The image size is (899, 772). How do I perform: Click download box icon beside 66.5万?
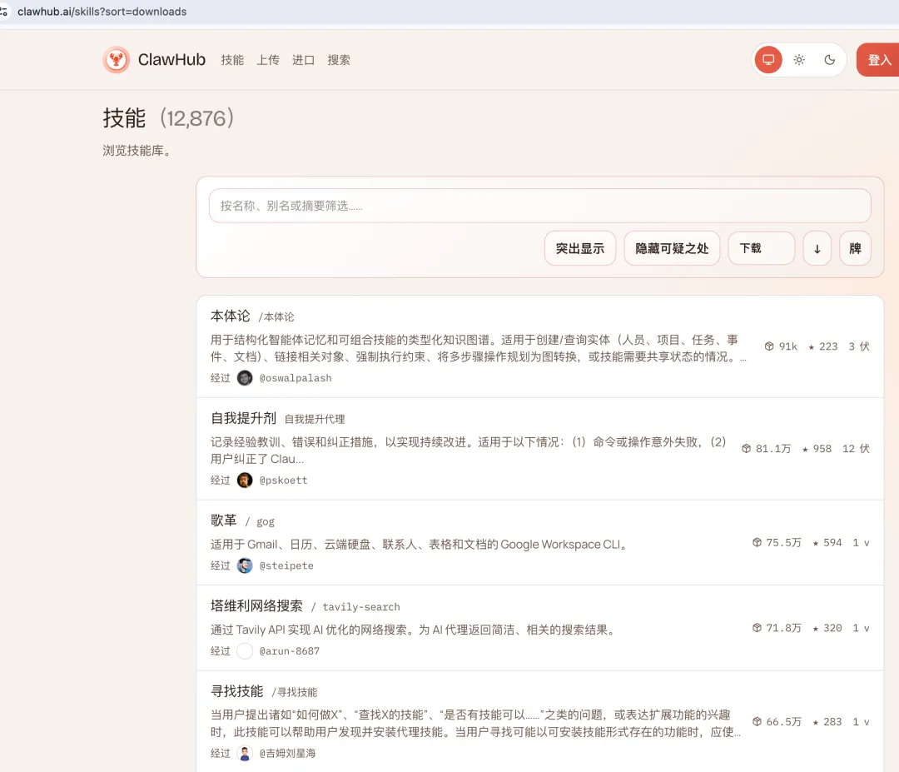[x=757, y=721]
